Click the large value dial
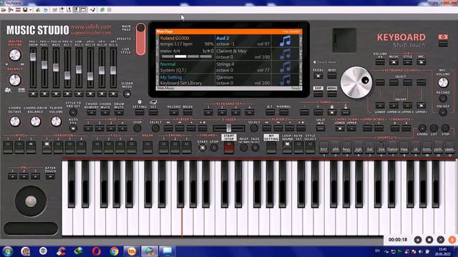Screen dimensions: 458x257 click(x=356, y=83)
